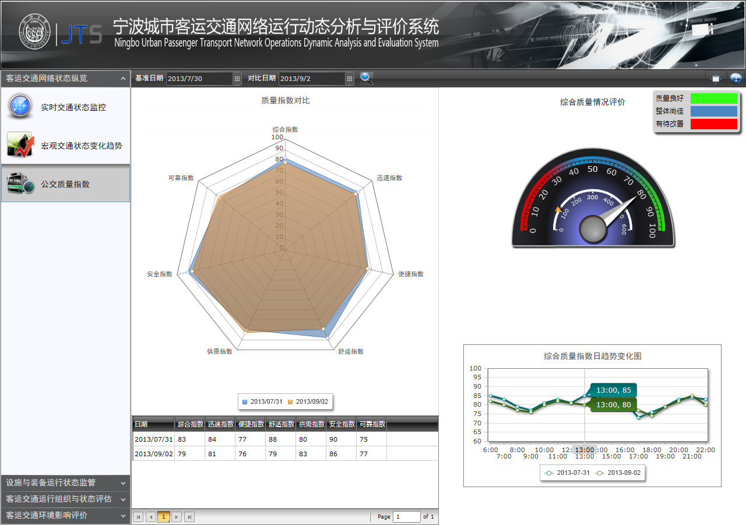Screen dimensions: 746x525
Task: Toggle 2013-07-31 series in trend legend
Action: [567, 473]
